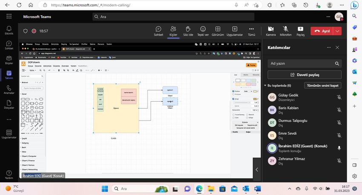Open the Windows Start menu

click(x=105, y=189)
